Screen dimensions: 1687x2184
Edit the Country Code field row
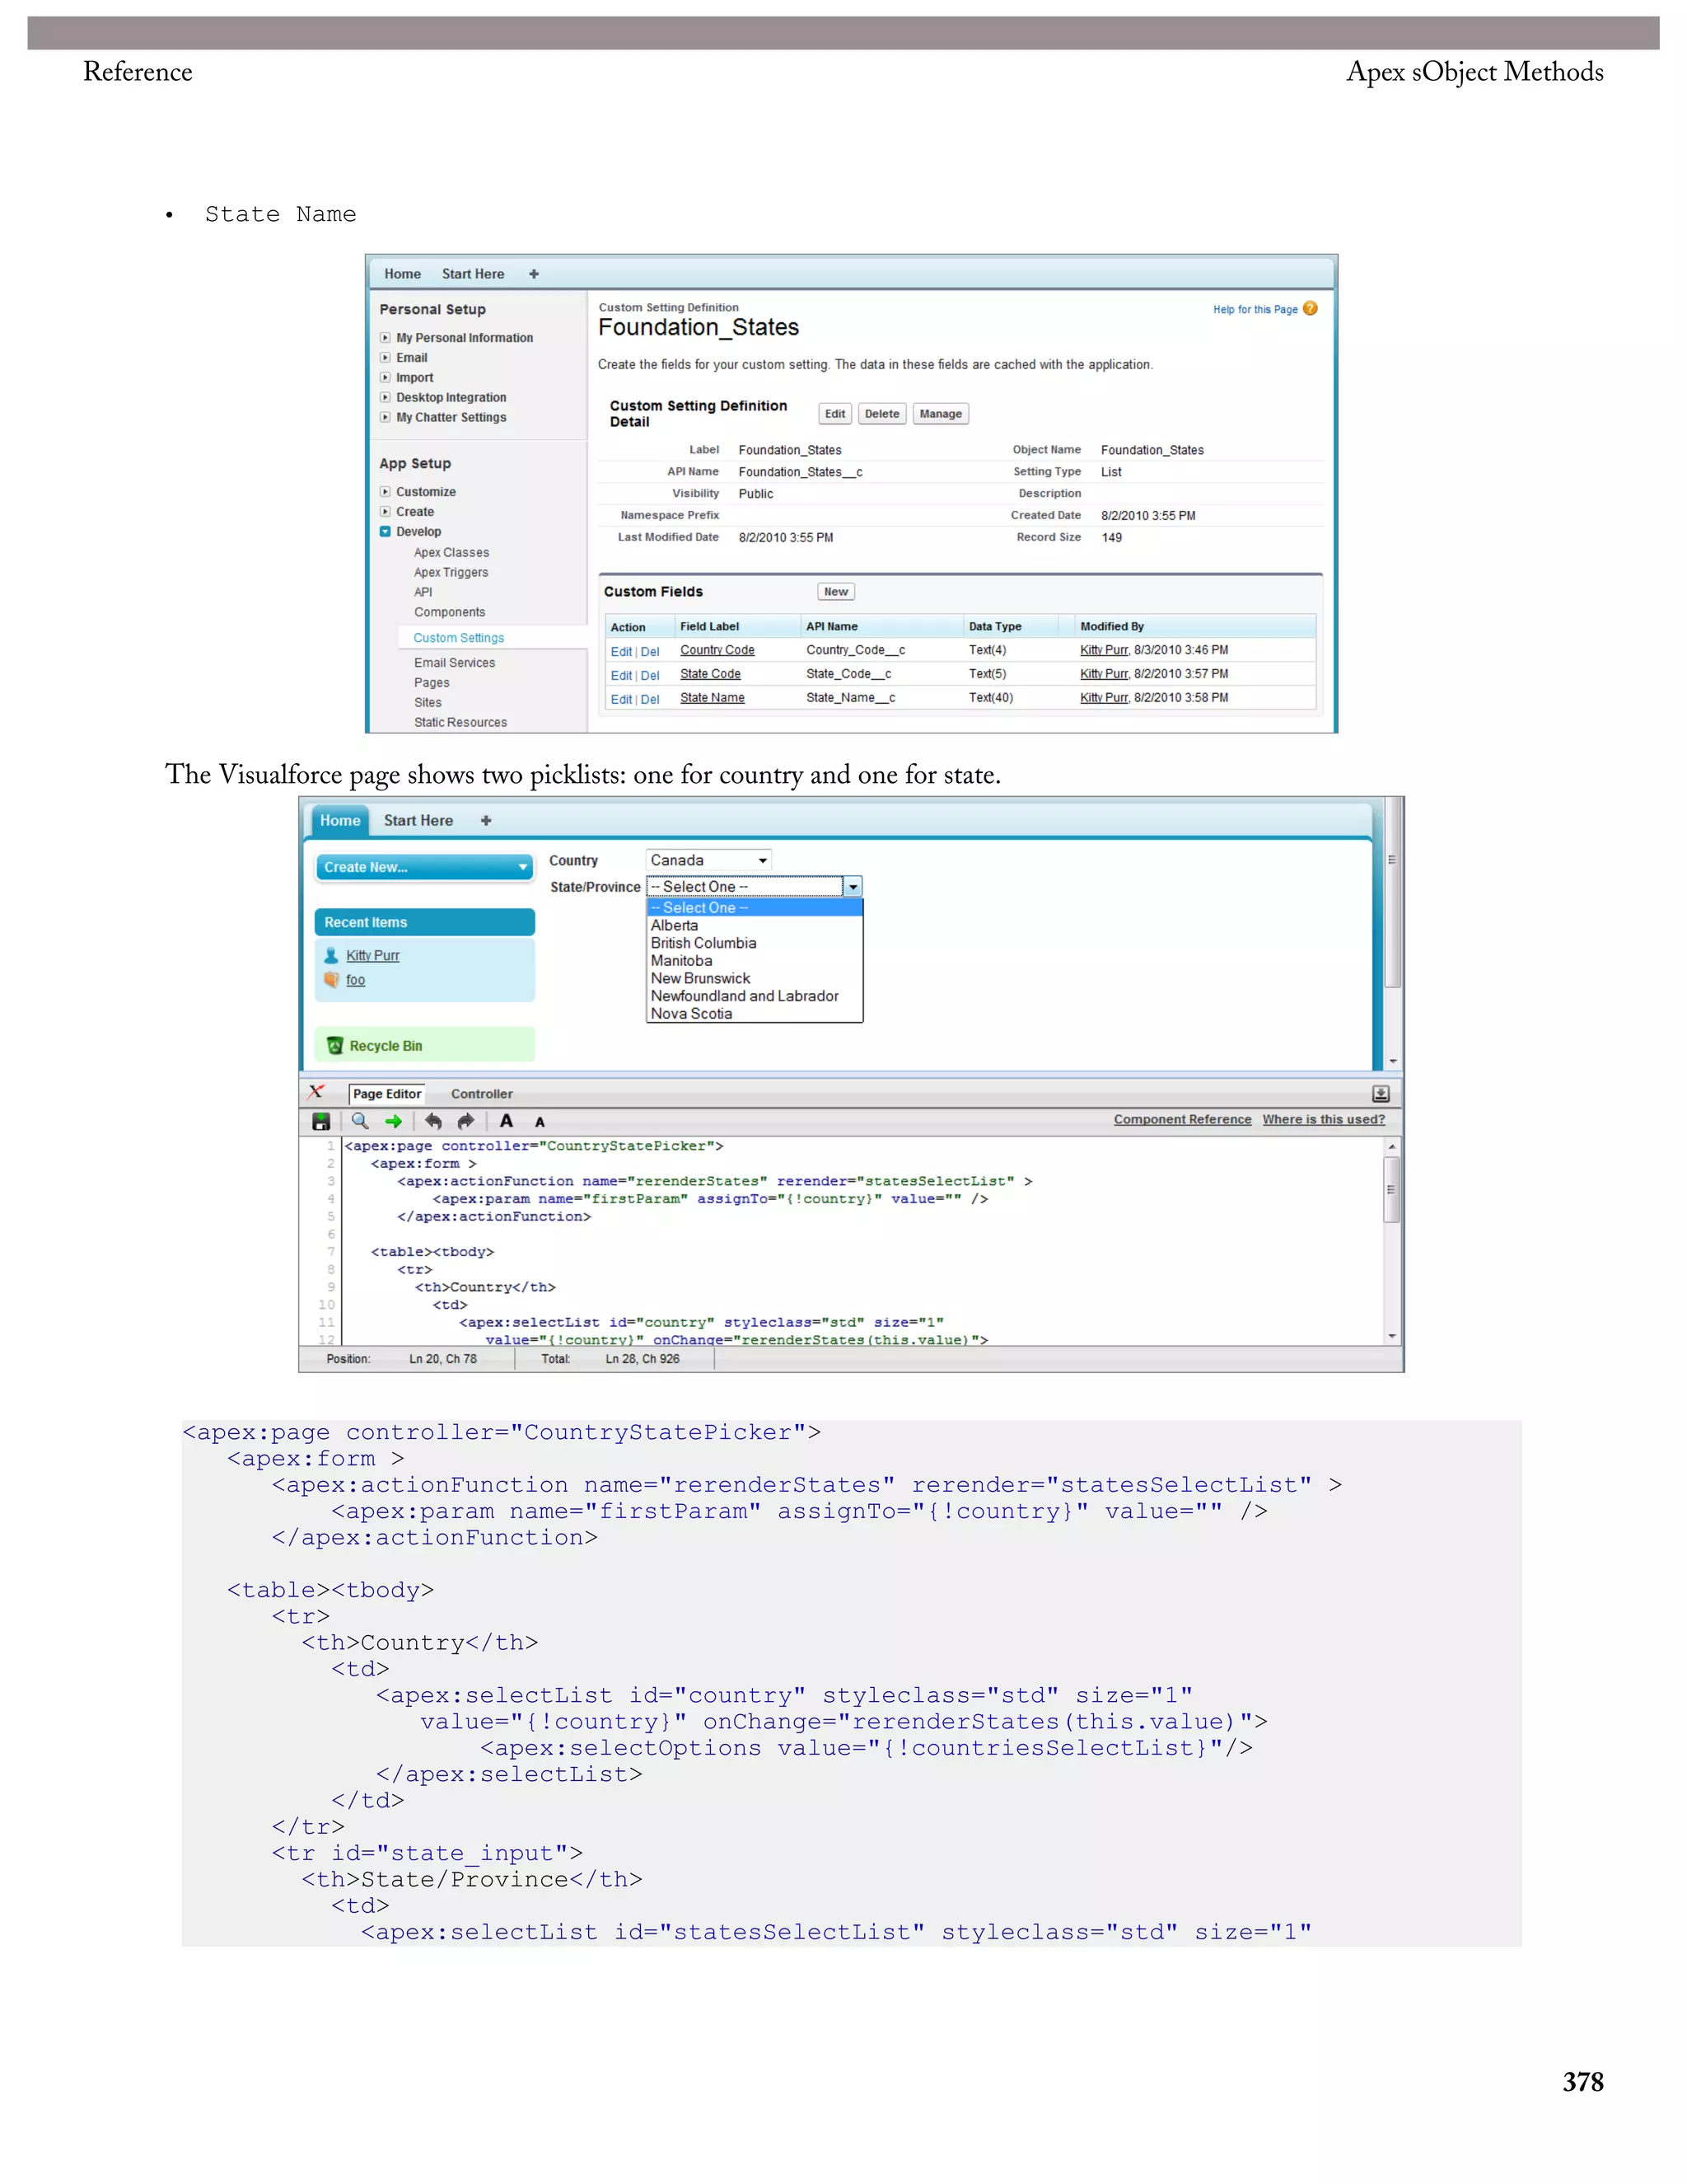click(x=620, y=652)
